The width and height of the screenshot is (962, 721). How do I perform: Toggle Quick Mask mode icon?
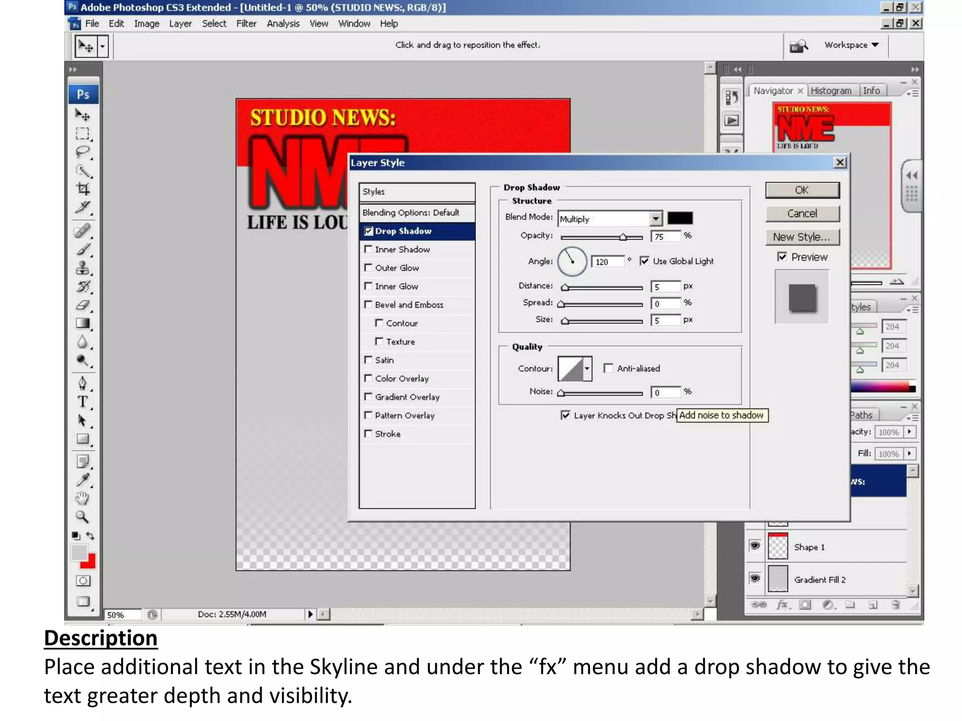tap(83, 581)
